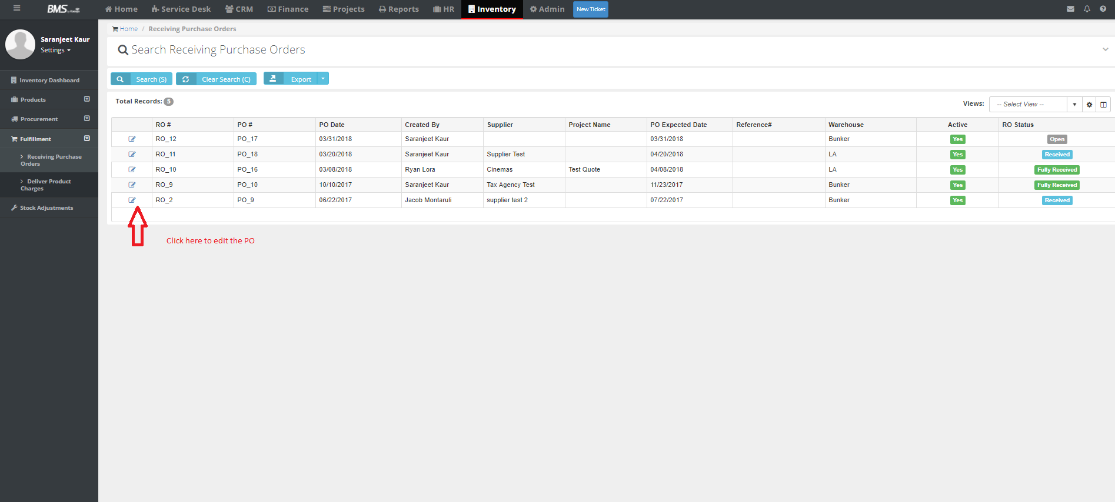The width and height of the screenshot is (1115, 502).
Task: Open edit icon for RO_2
Action: (x=132, y=200)
